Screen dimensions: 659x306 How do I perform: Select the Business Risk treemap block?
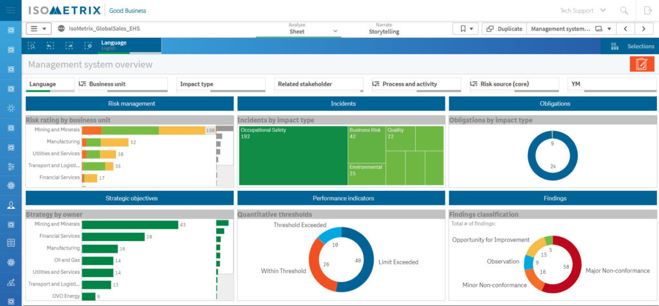366,145
